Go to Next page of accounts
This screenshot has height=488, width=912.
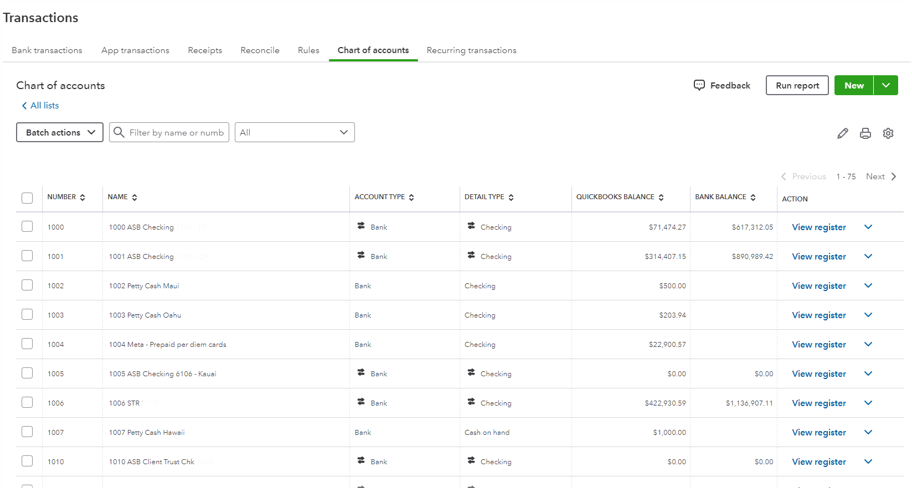[x=880, y=176]
